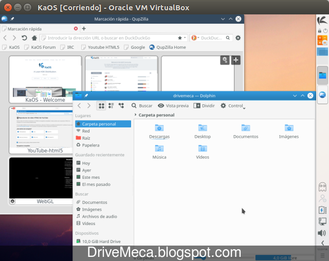
Task: Open the Documentos folder icon
Action: [246, 132]
